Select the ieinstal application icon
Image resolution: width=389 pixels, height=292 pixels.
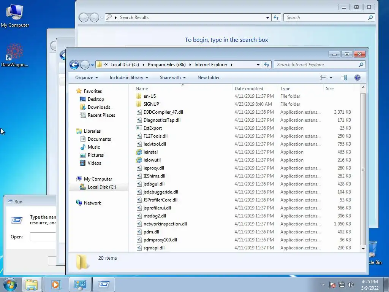(x=139, y=152)
